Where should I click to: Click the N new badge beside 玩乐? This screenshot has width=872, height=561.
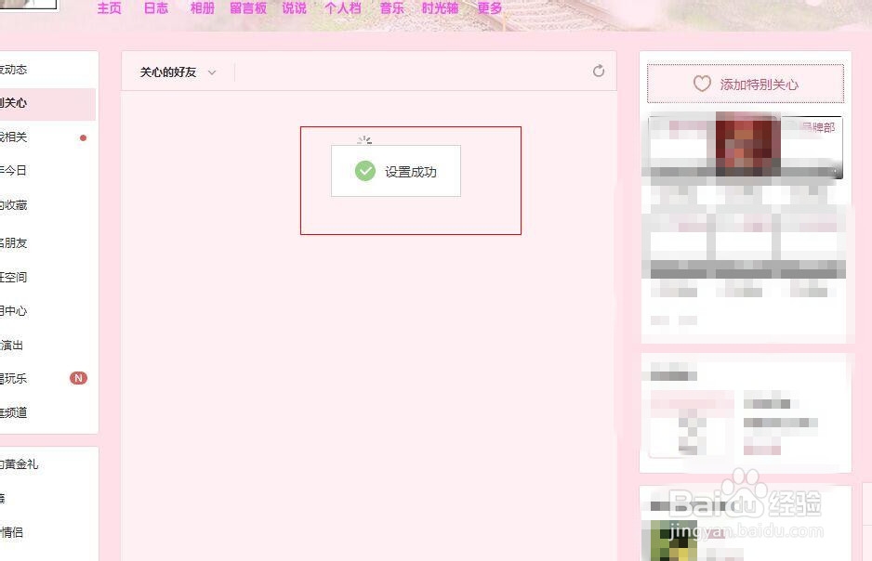(x=78, y=378)
